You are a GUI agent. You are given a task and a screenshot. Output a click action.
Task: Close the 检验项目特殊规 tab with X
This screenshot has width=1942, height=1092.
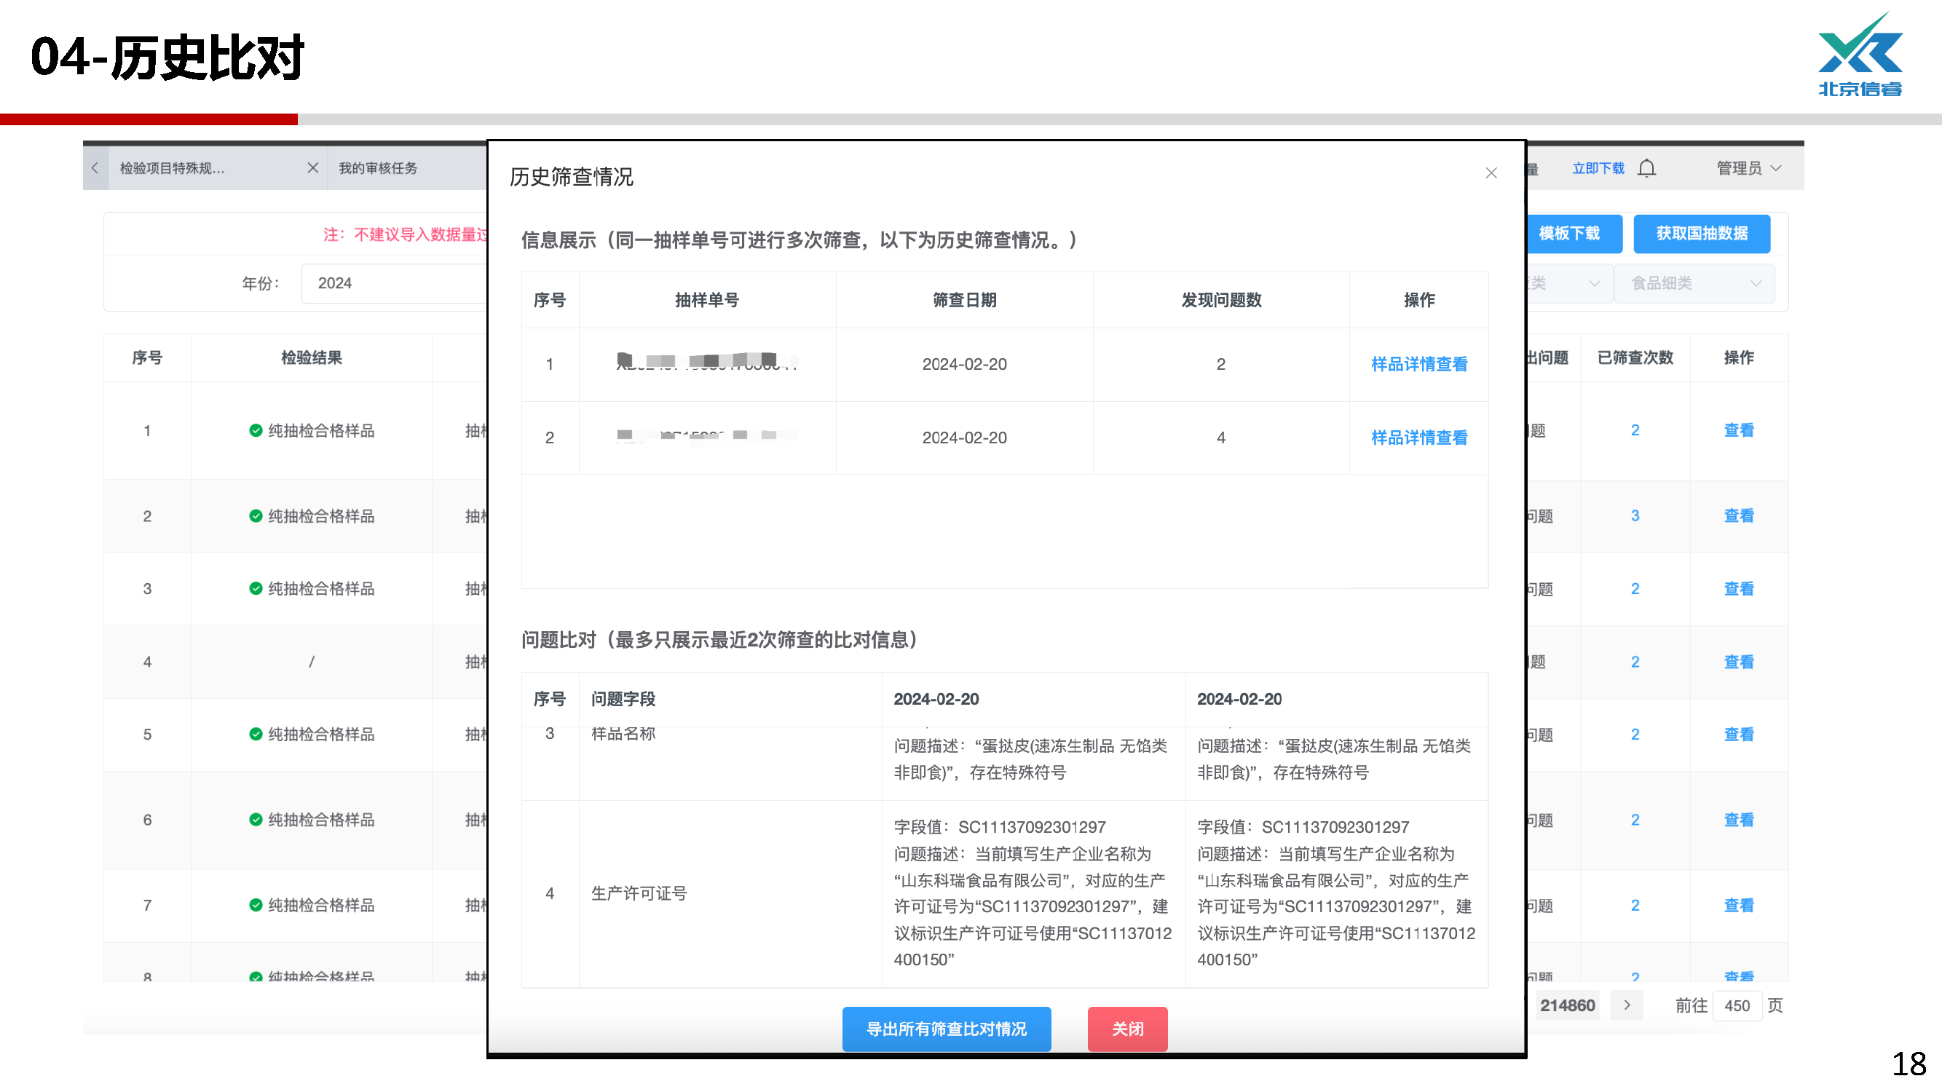(x=312, y=168)
